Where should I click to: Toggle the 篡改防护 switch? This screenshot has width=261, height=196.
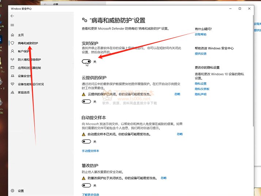point(86,185)
